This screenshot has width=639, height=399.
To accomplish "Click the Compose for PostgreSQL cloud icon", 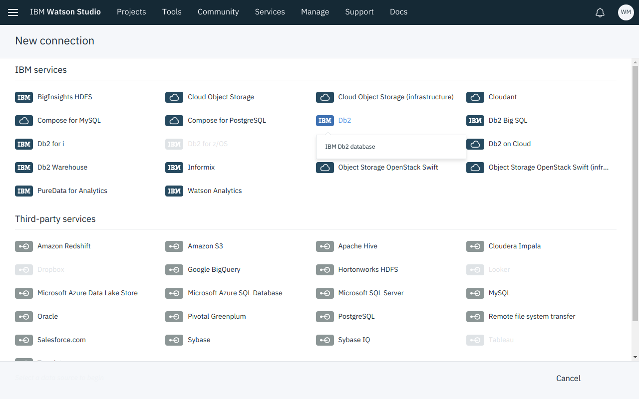I will point(174,121).
